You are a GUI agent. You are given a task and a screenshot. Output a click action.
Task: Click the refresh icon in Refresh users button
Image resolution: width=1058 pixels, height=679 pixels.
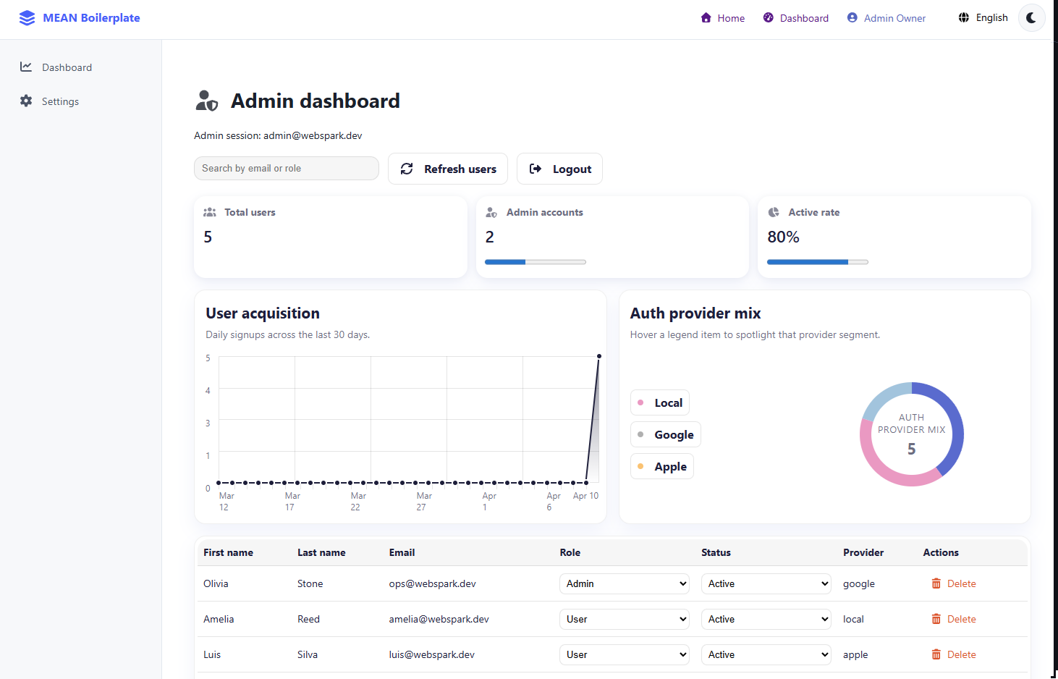coord(407,168)
